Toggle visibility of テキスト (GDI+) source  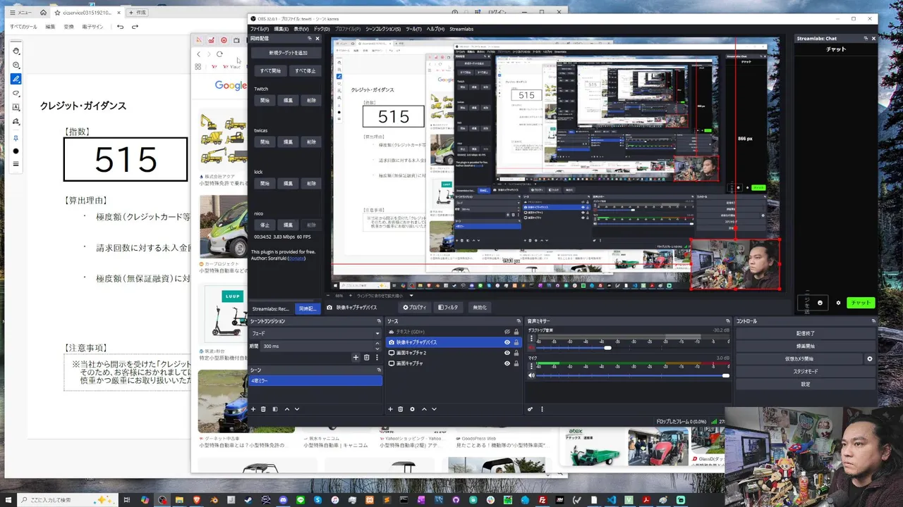pos(507,332)
